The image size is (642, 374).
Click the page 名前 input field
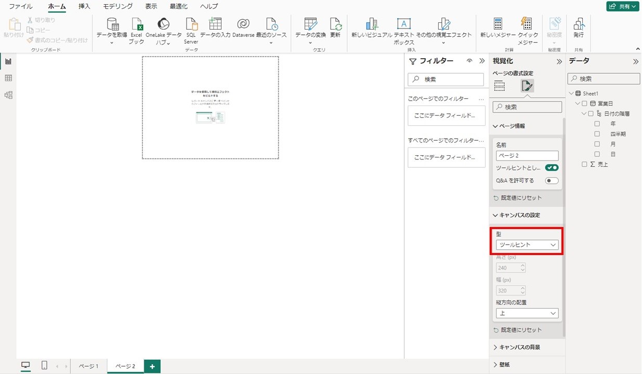(x=527, y=156)
